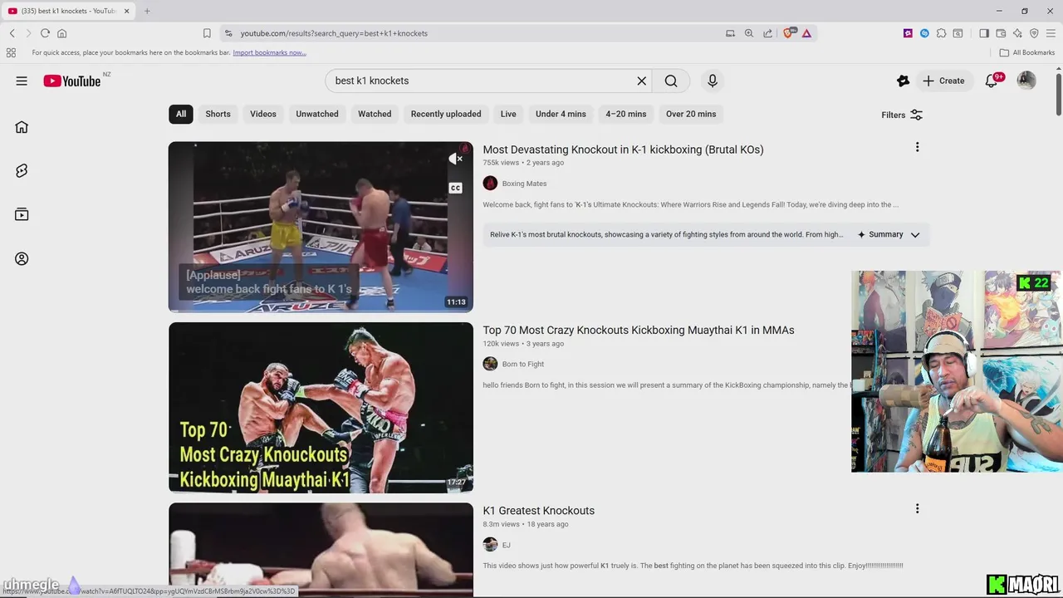Open the YouTube guide hamburger menu
Image resolution: width=1063 pixels, height=598 pixels.
click(x=22, y=81)
